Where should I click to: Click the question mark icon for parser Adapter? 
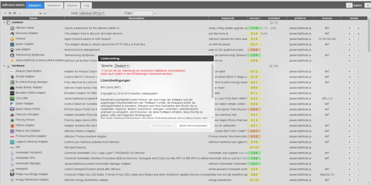[354, 44]
